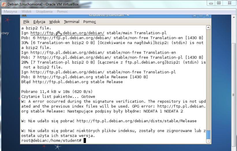Open the Edycja menu in the terminal
Image resolution: width=237 pixels, height=151 pixels.
click(x=39, y=22)
